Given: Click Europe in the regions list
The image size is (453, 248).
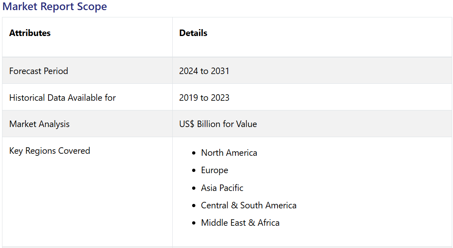Looking at the screenshot, I should click(x=214, y=170).
